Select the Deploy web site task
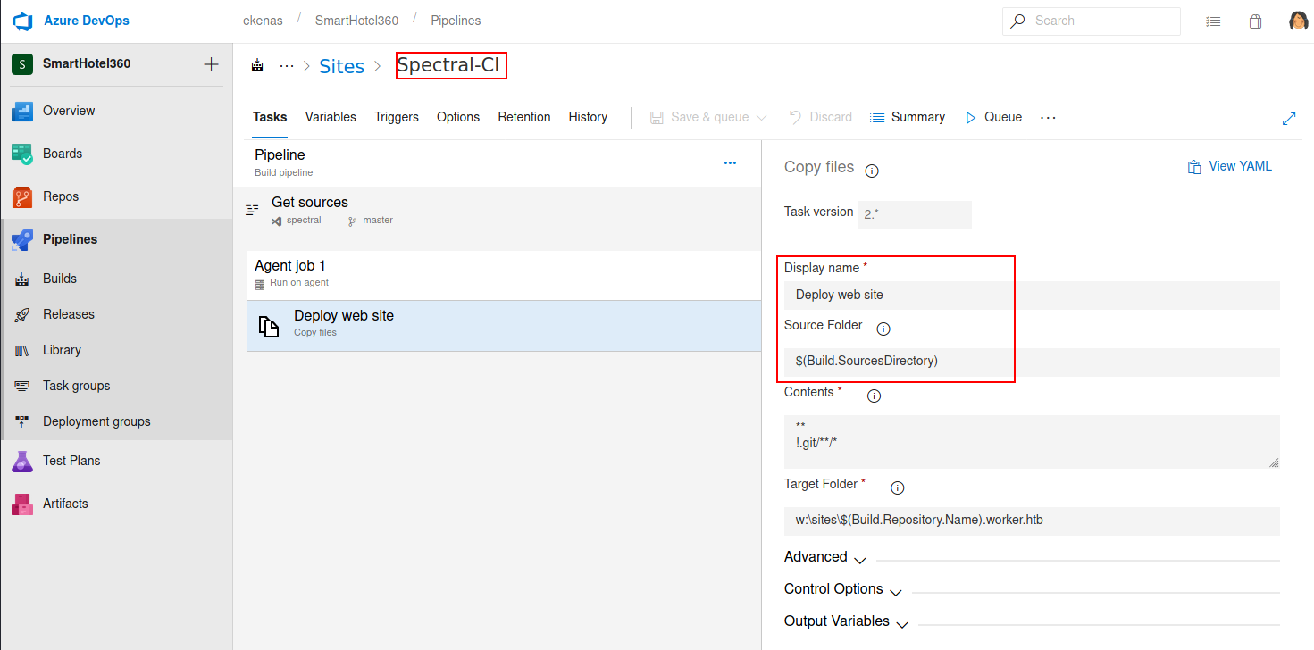The width and height of the screenshot is (1314, 650). click(504, 326)
